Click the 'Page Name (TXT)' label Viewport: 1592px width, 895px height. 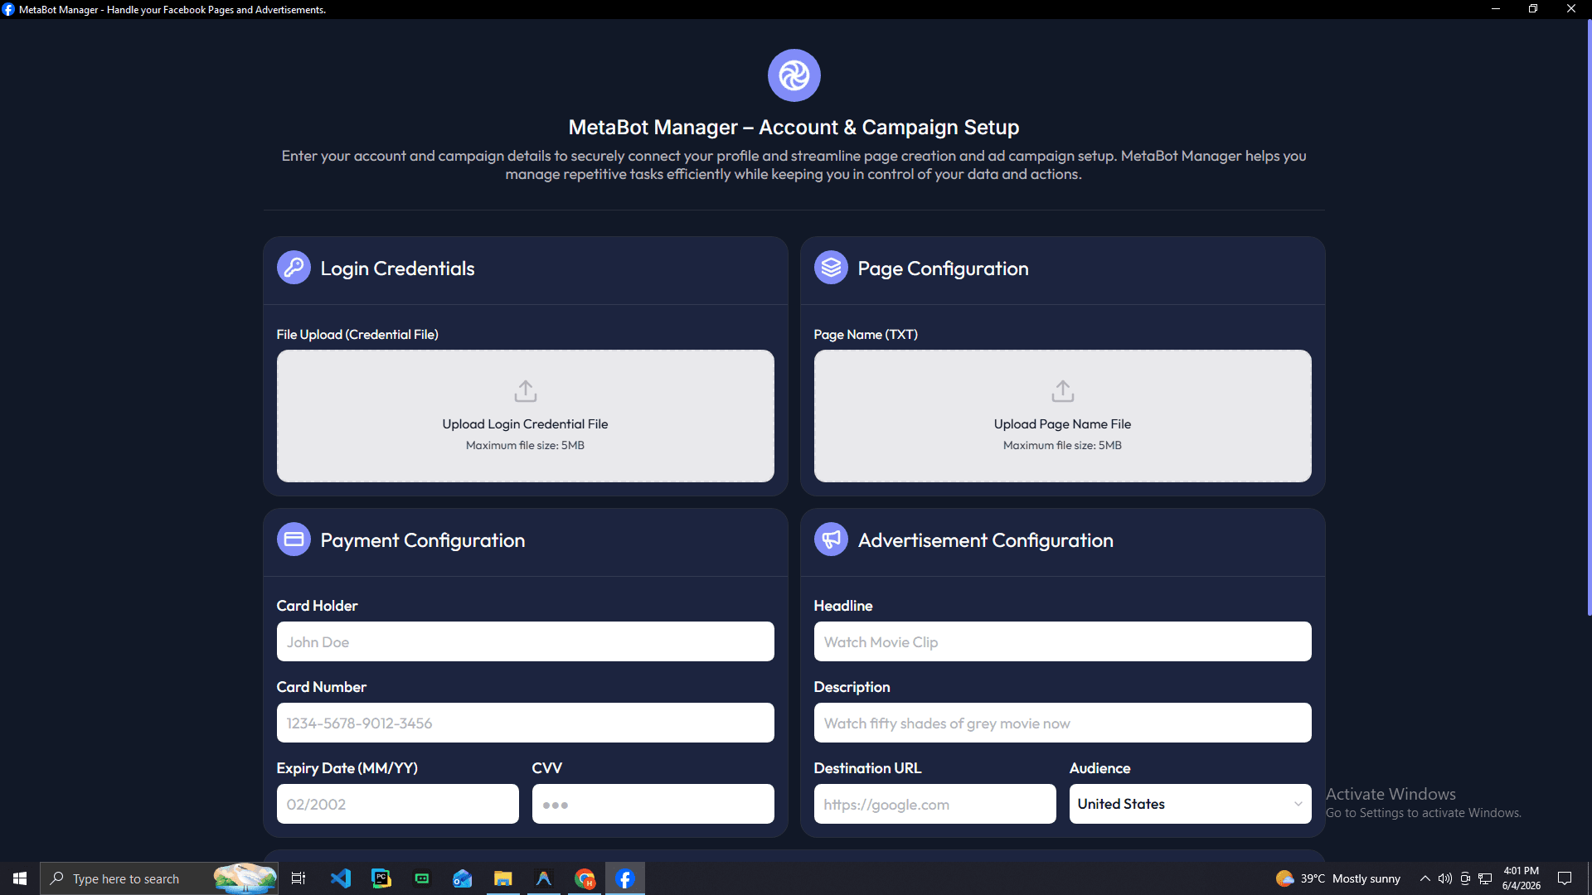tap(866, 334)
